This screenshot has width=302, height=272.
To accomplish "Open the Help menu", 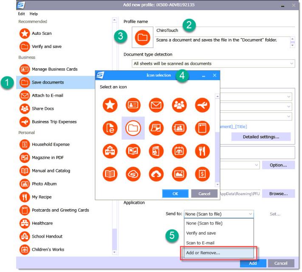I will pos(34,14).
